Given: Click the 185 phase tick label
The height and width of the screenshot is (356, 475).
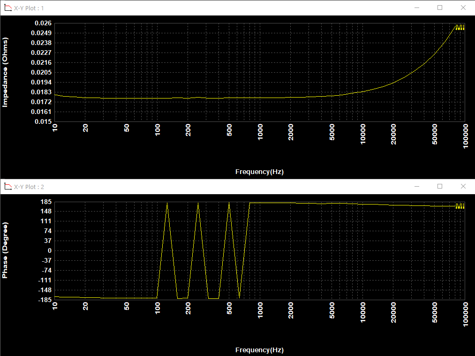Looking at the screenshot, I should (46, 202).
